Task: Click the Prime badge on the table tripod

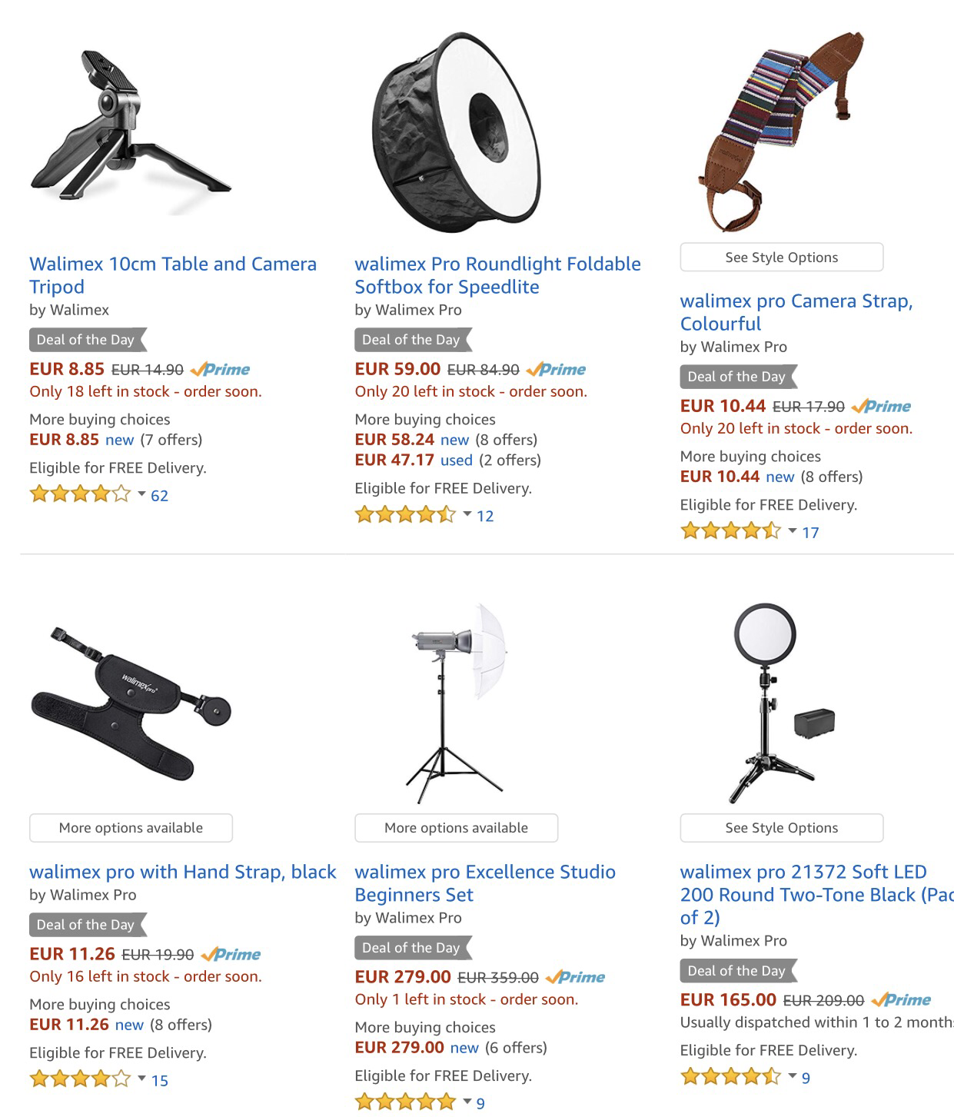Action: (220, 370)
